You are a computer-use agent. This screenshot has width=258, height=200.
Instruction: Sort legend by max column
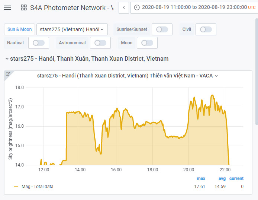(201, 178)
